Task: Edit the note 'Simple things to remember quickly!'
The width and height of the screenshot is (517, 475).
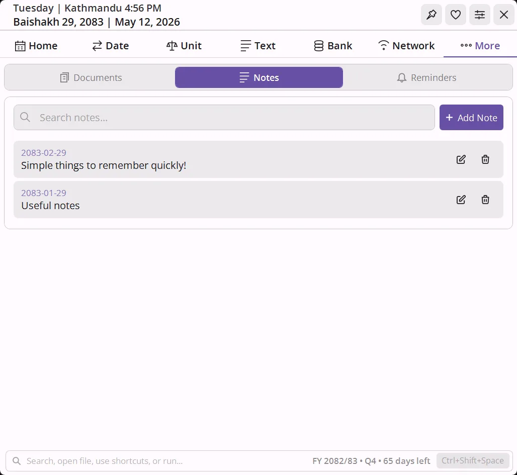Action: click(461, 159)
